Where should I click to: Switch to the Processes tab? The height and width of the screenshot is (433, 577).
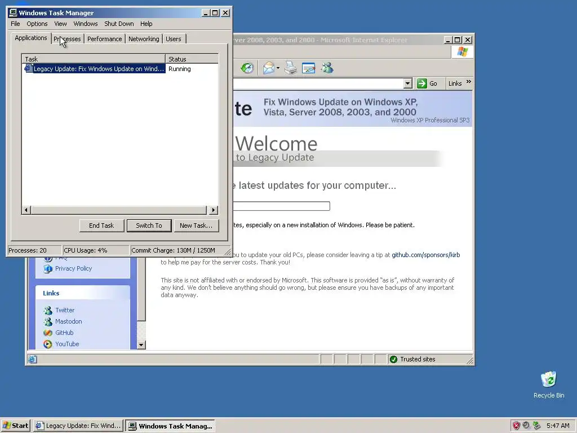68,39
